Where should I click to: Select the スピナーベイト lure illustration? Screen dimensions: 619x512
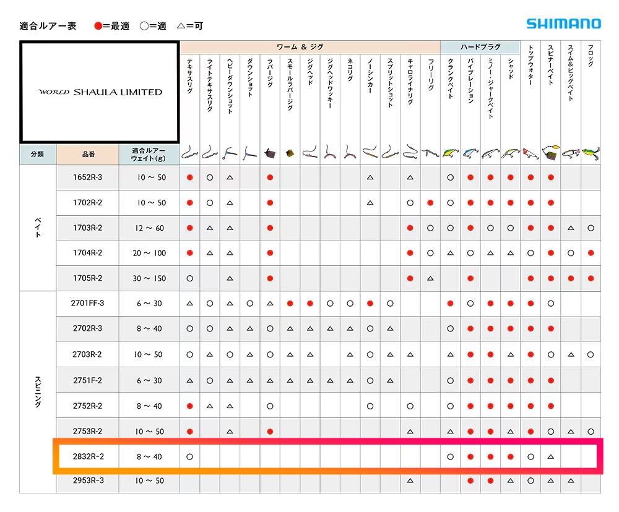pyautogui.click(x=551, y=152)
